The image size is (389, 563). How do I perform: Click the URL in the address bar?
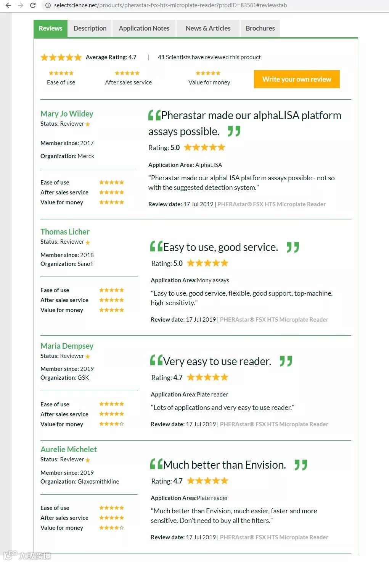click(x=170, y=5)
